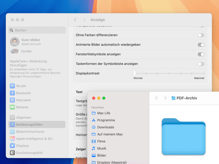Click the Bluetooth icon in settings sidebar
This screenshot has width=219, height=164.
coord(12,93)
